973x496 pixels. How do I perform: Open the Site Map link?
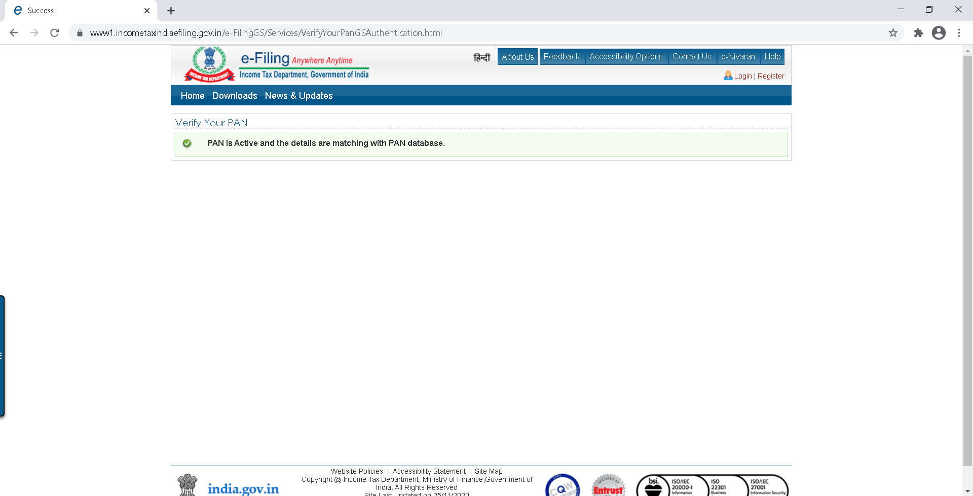[x=489, y=471]
